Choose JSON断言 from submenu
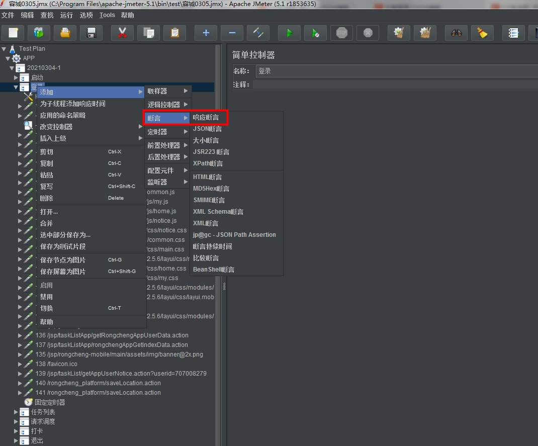The width and height of the screenshot is (538, 446). tap(237, 129)
